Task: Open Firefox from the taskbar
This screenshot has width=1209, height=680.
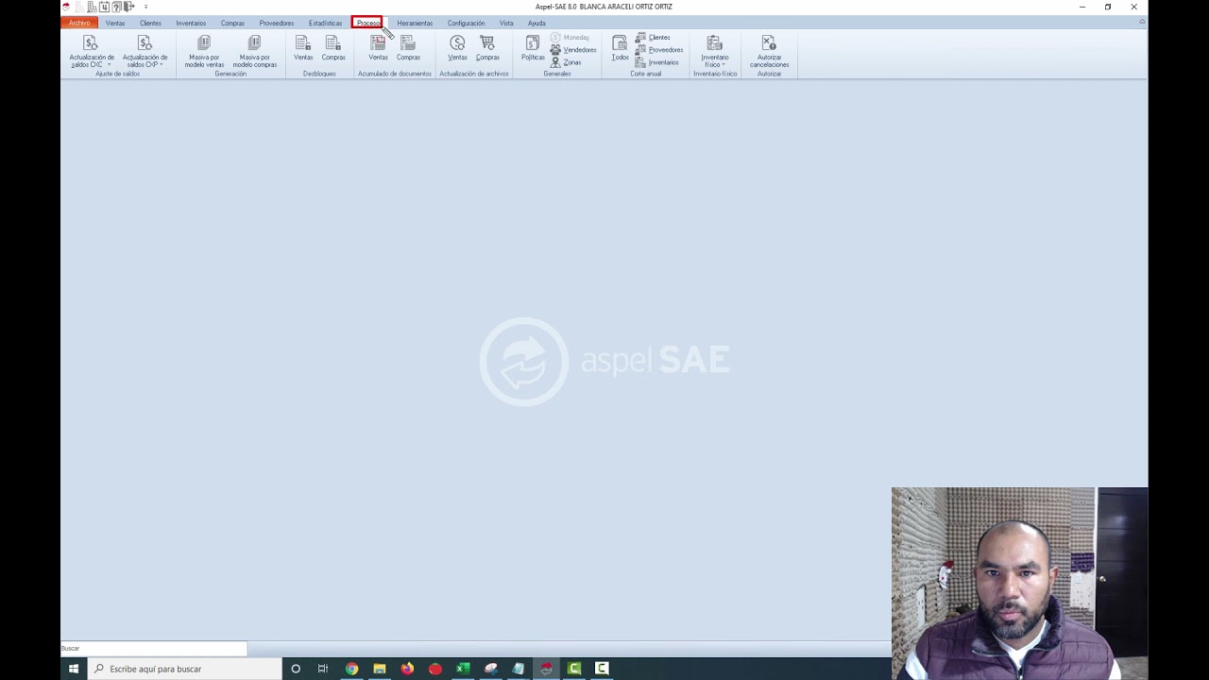Action: 407,669
